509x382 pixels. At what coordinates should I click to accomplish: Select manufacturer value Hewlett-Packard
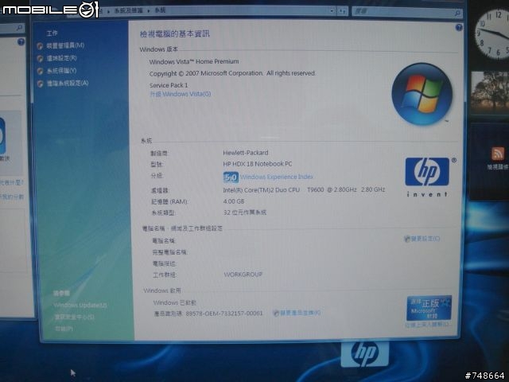(246, 153)
